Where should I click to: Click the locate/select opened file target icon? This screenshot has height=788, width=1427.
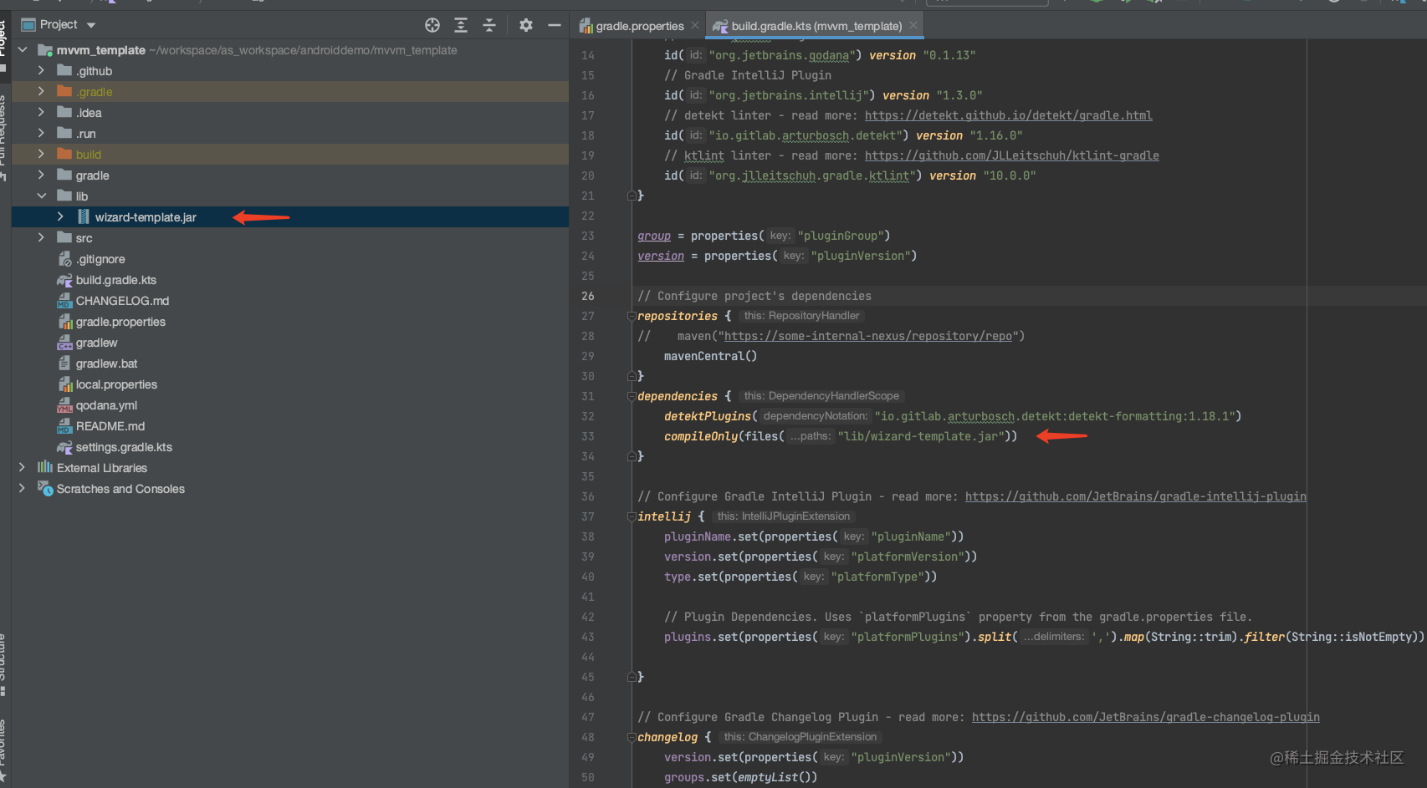point(432,25)
